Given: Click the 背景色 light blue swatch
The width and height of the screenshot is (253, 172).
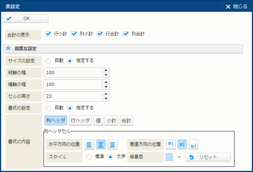Looking at the screenshot, I should tap(170, 157).
